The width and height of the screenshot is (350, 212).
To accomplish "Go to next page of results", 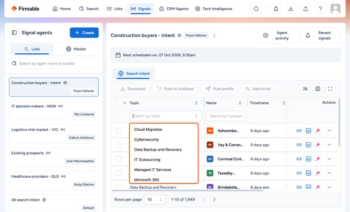I will (214, 199).
